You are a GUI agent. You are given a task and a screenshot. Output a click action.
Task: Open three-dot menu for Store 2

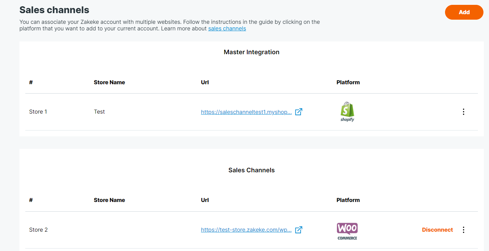pyautogui.click(x=463, y=230)
